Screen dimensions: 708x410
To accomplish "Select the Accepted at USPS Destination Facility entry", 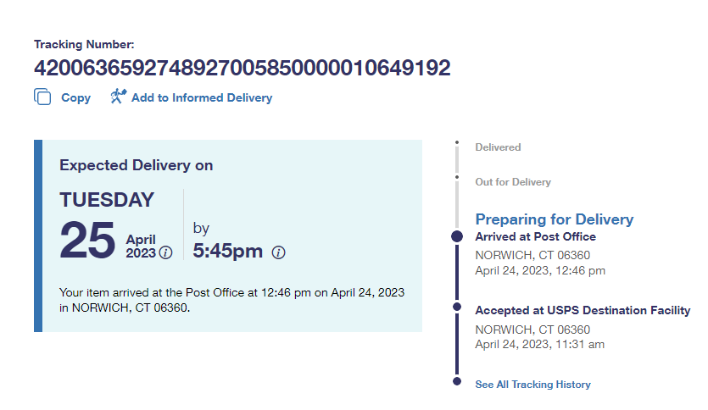I will coord(583,311).
